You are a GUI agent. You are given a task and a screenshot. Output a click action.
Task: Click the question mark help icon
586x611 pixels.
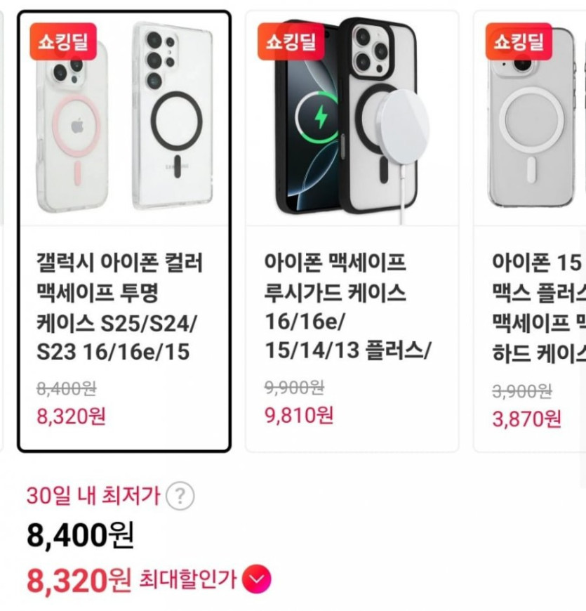(x=180, y=496)
